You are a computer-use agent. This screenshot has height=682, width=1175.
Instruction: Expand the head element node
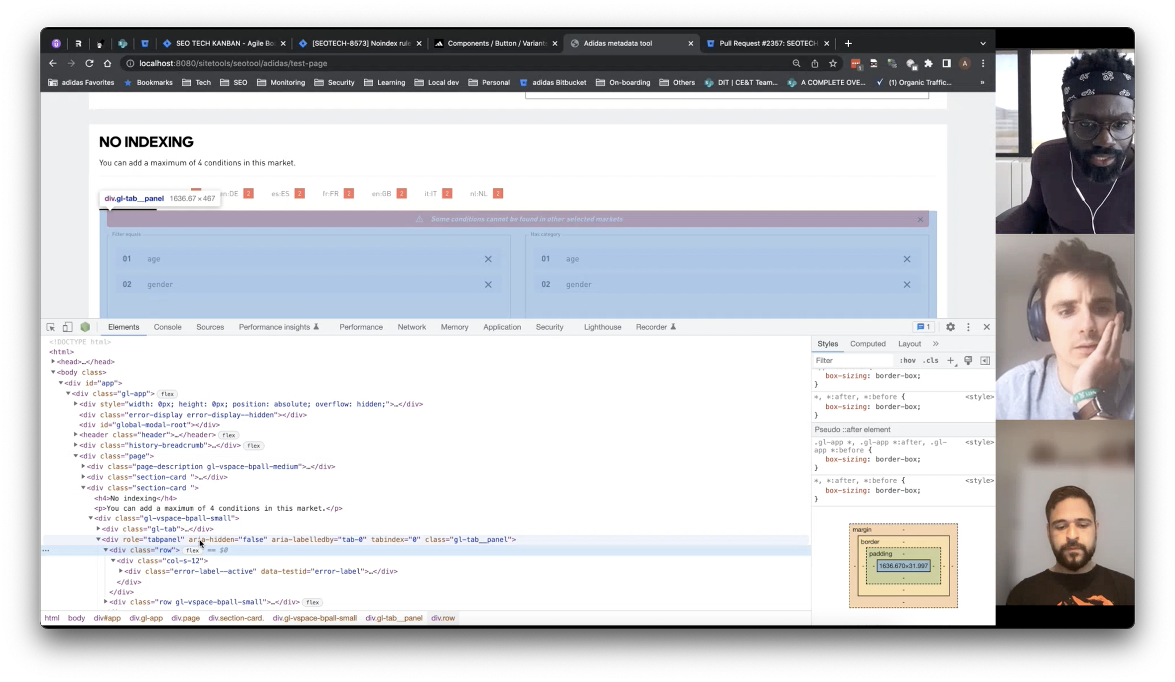[53, 361]
